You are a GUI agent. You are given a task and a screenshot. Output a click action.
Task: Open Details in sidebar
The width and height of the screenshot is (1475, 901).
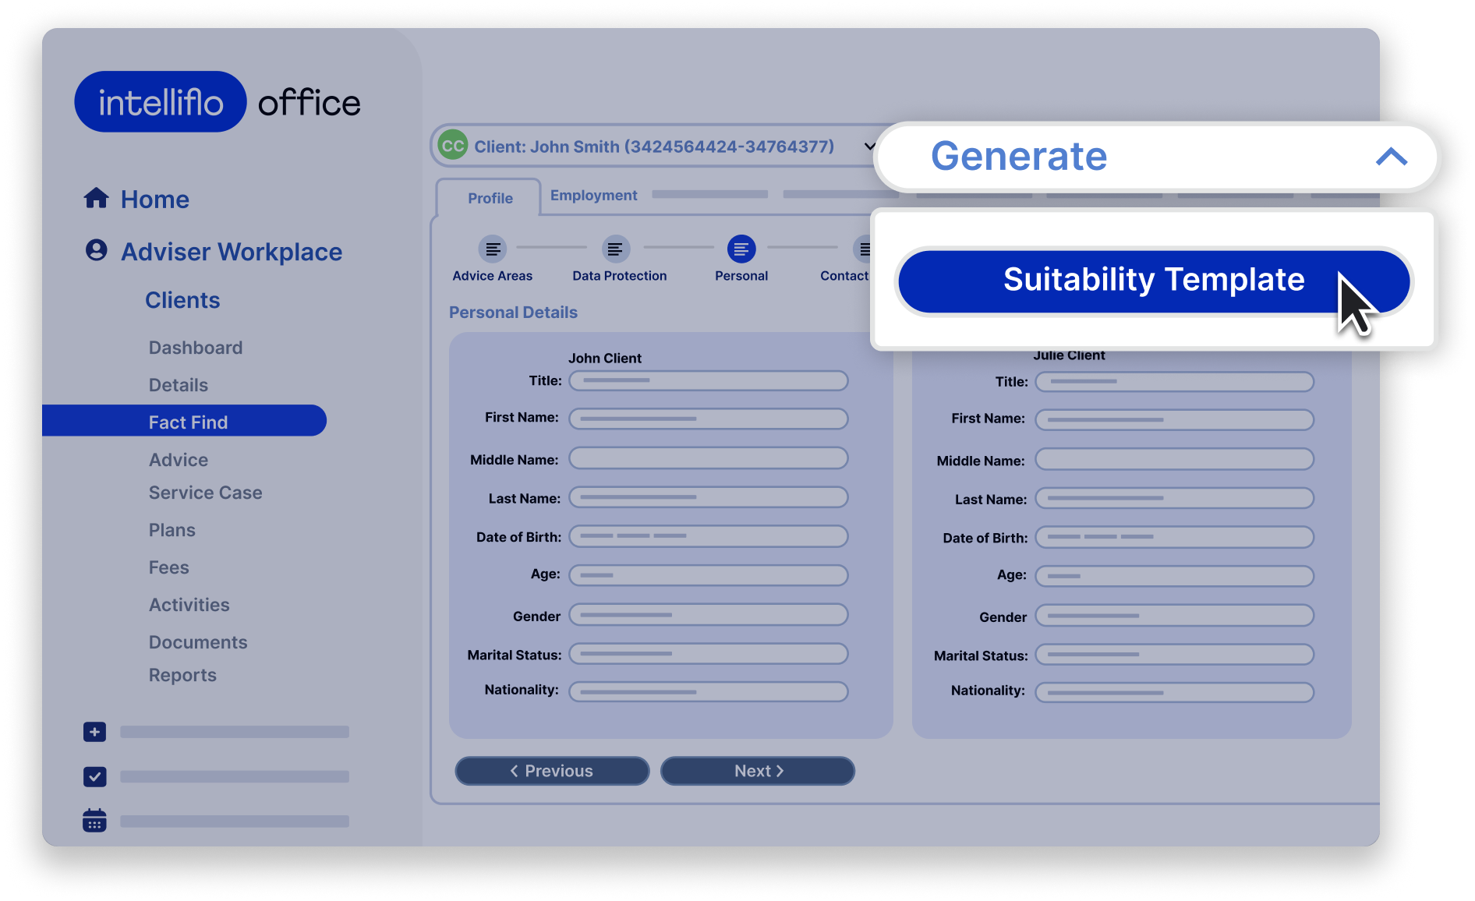tap(179, 385)
